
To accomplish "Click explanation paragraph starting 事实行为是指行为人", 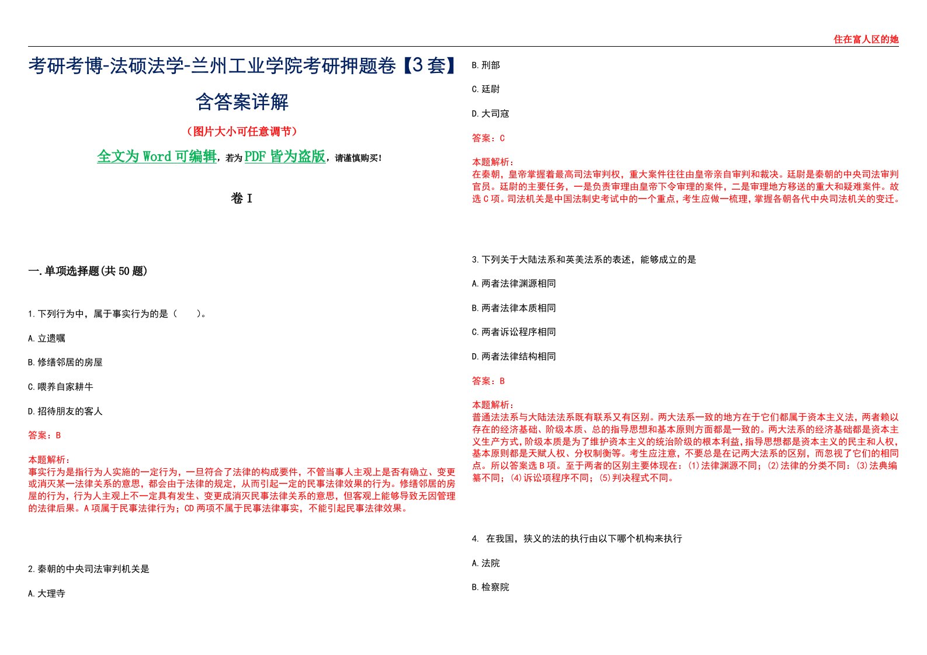I will point(242,490).
